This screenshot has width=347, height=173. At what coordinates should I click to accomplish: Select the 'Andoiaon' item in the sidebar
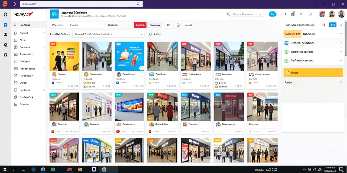(x=28, y=76)
